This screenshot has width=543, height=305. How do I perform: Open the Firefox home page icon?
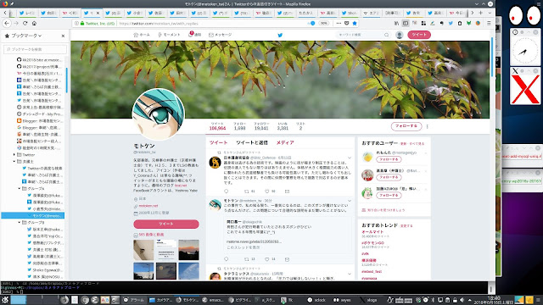(34, 23)
